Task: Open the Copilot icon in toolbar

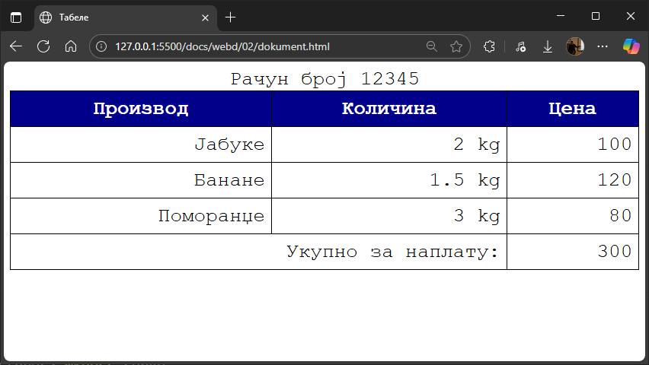Action: [x=631, y=46]
